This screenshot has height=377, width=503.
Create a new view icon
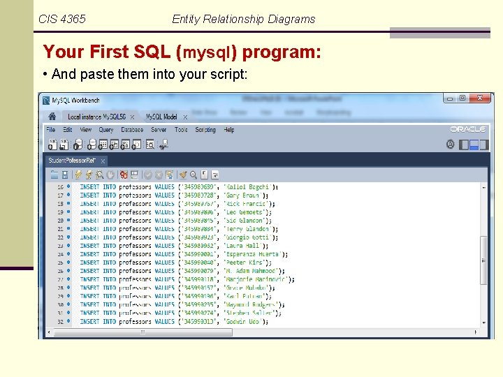click(x=114, y=145)
